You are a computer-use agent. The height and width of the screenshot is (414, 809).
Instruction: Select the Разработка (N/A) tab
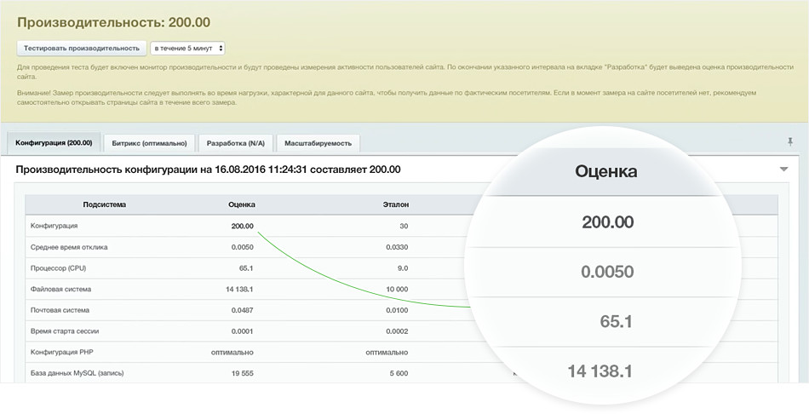(235, 143)
